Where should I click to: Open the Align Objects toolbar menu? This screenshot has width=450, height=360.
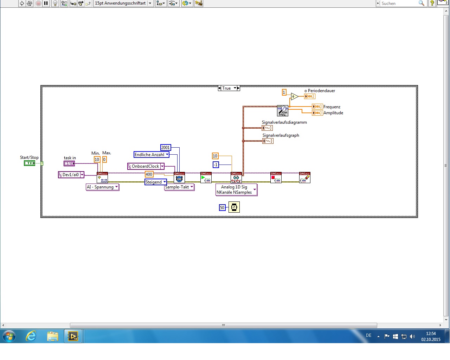click(161, 3)
